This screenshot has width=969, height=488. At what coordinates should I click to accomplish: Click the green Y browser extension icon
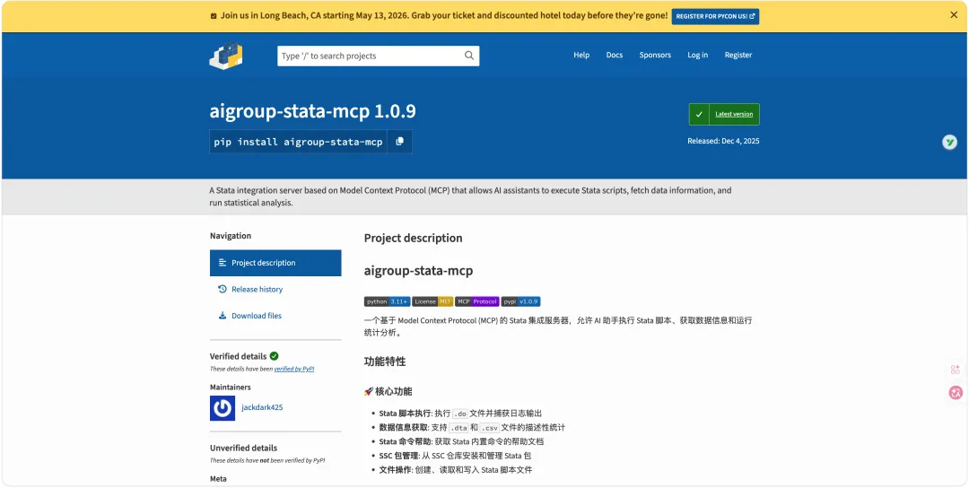[949, 142]
